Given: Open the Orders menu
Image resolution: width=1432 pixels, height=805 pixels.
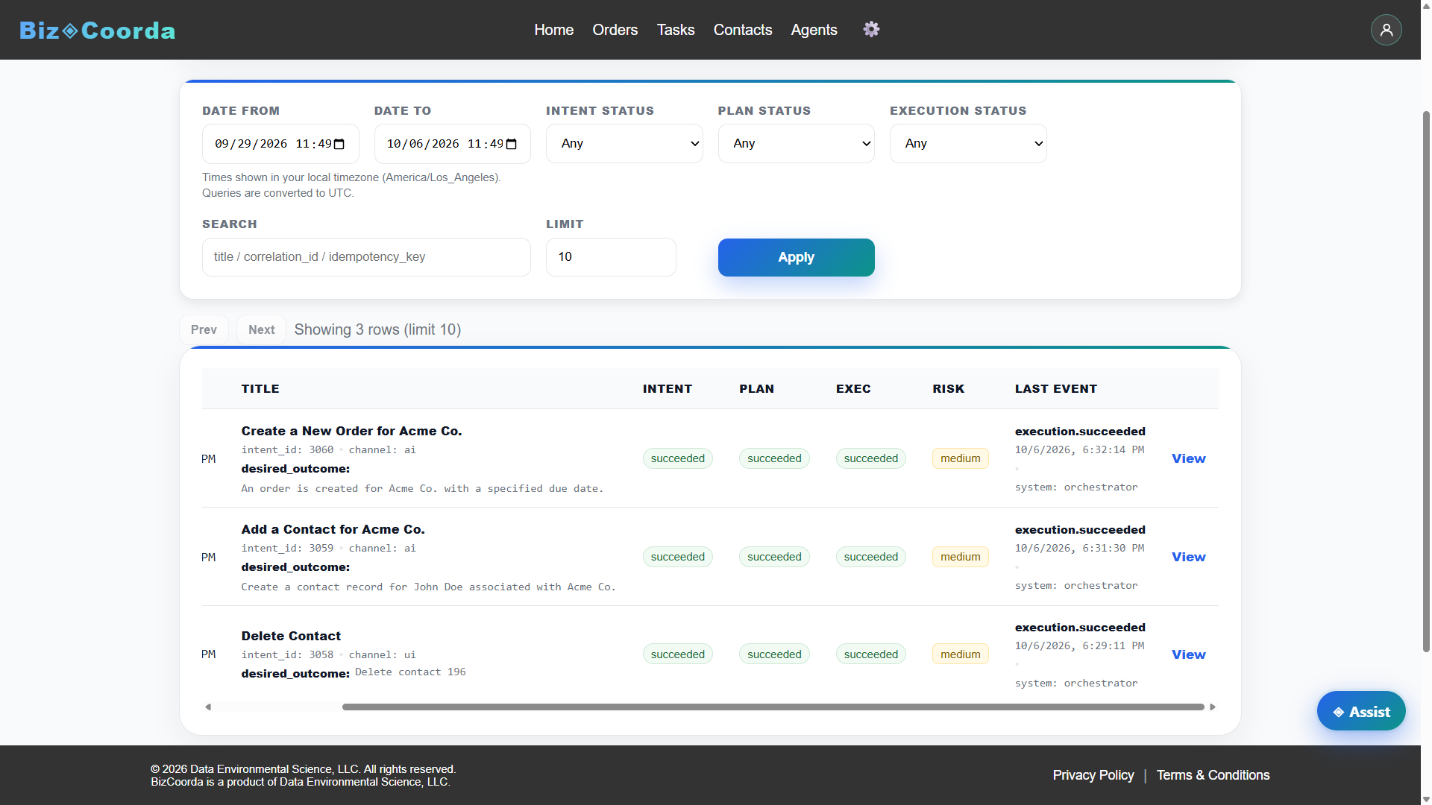Looking at the screenshot, I should [x=615, y=30].
